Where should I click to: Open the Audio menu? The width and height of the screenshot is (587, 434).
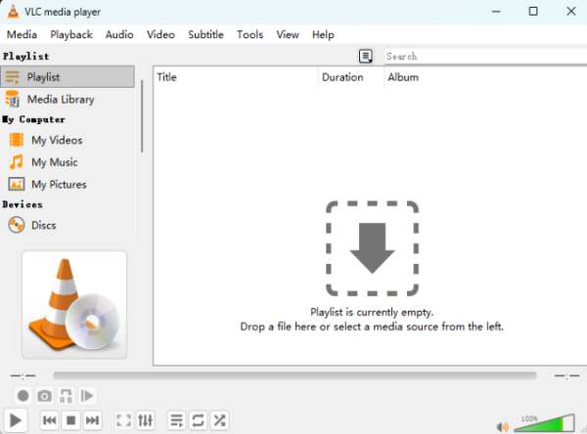click(x=119, y=35)
